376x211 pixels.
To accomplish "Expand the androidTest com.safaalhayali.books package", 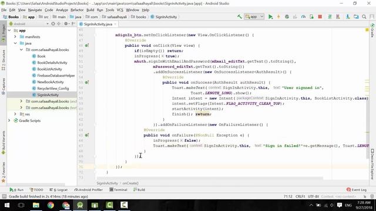I will 21,101.
